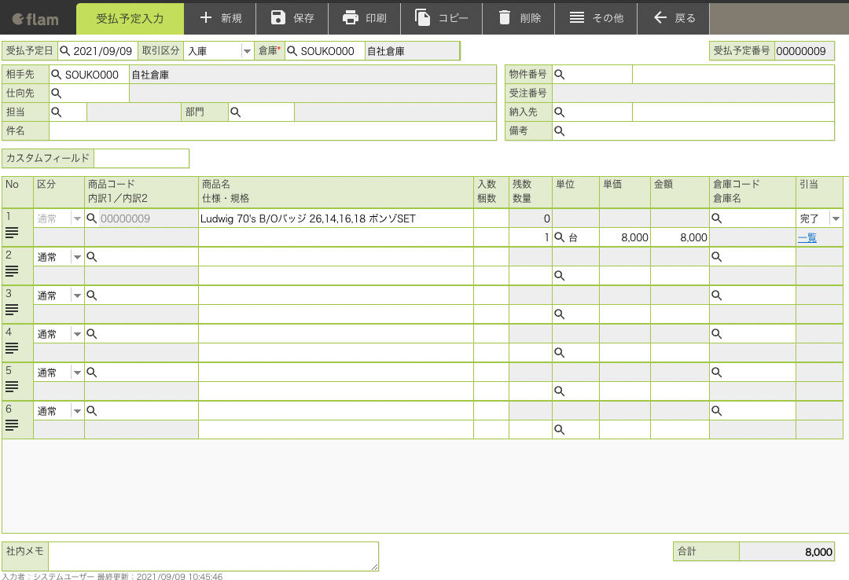This screenshot has height=580, width=849.
Task: Search product code in row 6
Action: pyautogui.click(x=91, y=410)
